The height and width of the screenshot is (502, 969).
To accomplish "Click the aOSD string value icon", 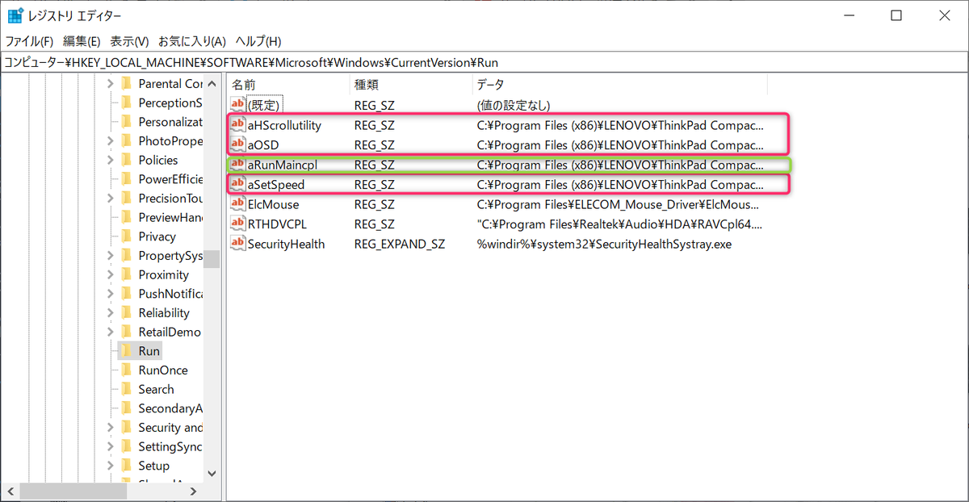I will [x=238, y=145].
